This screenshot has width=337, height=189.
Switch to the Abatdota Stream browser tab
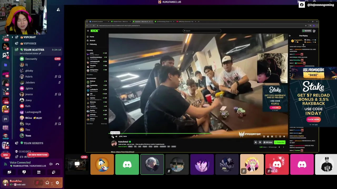click(121, 22)
